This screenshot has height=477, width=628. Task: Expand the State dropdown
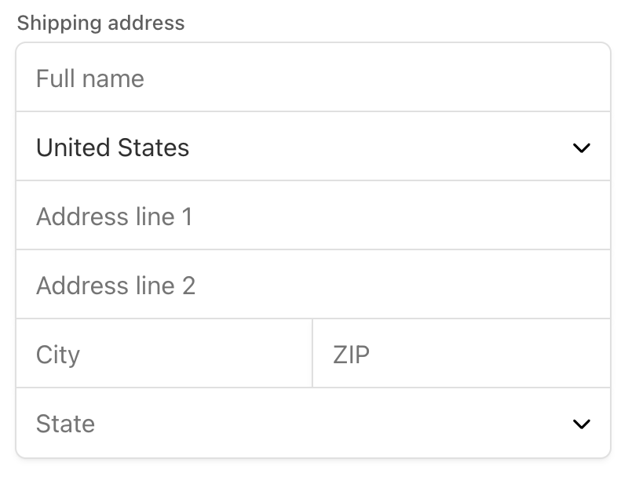(312, 424)
